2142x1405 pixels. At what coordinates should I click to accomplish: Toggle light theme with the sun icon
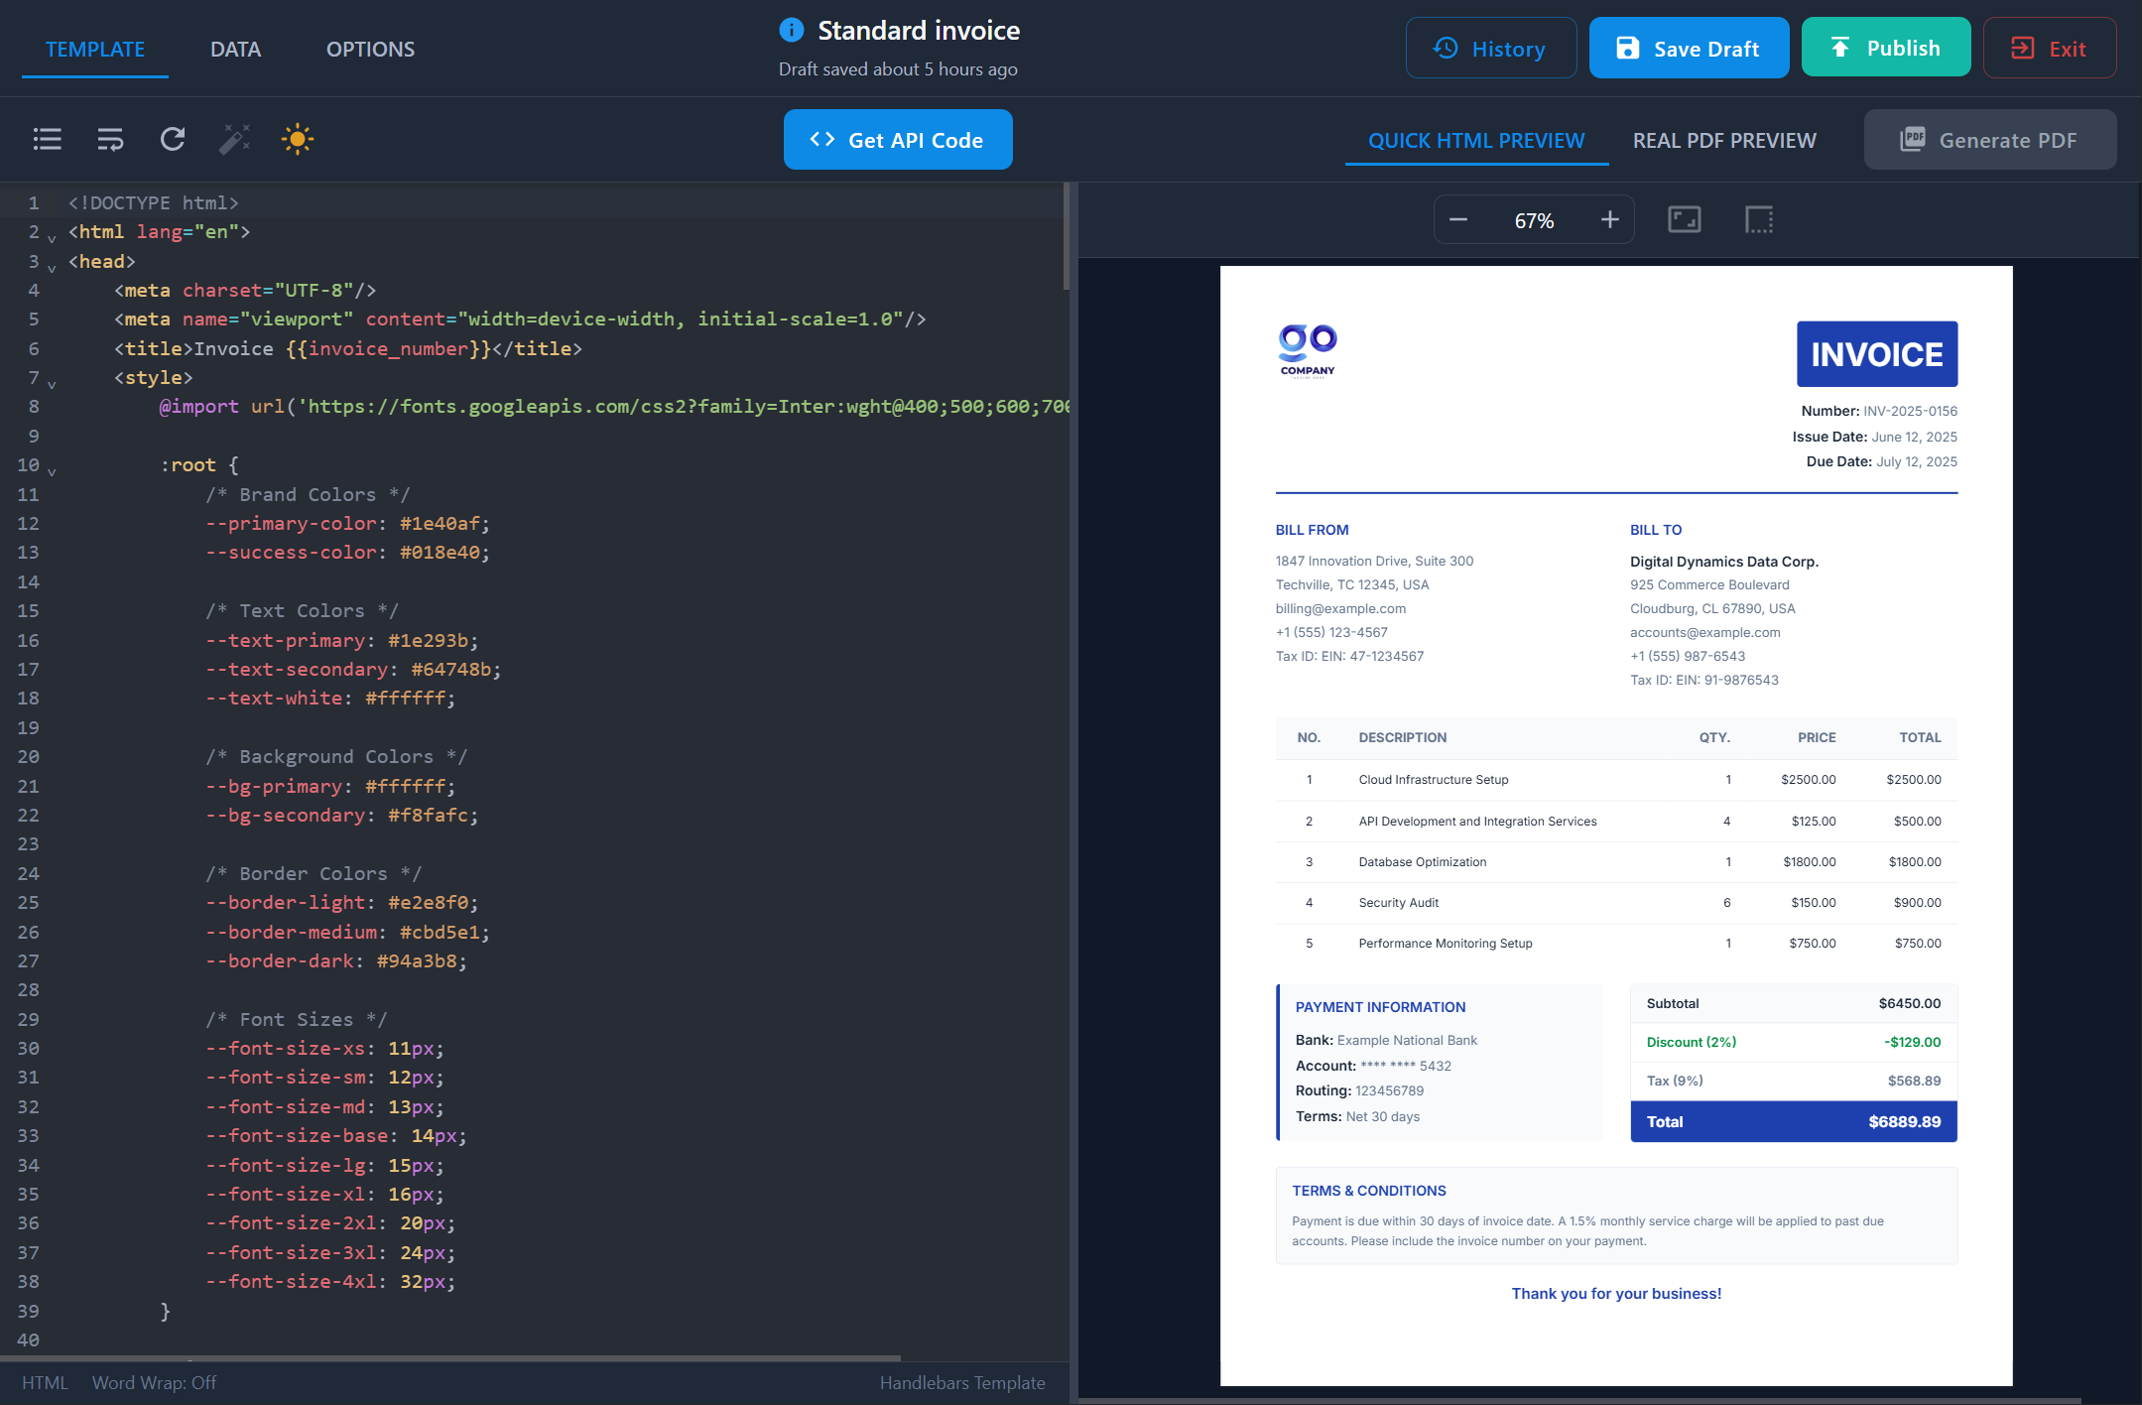pos(297,139)
